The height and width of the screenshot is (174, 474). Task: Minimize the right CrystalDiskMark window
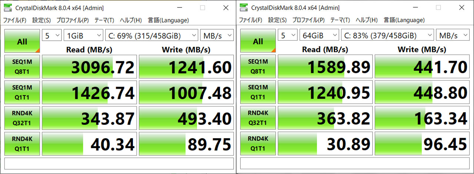point(415,7)
